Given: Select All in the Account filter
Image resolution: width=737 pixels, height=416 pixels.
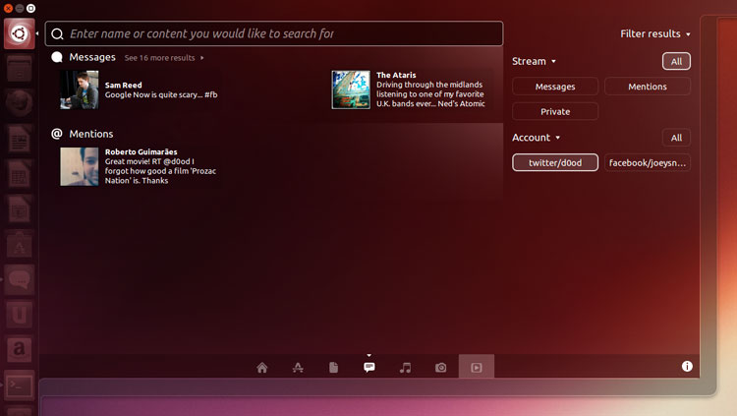Looking at the screenshot, I should [676, 138].
